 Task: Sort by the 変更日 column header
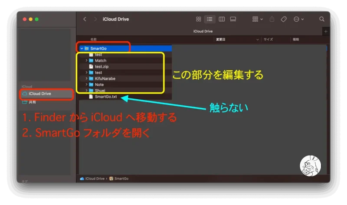tap(221, 39)
